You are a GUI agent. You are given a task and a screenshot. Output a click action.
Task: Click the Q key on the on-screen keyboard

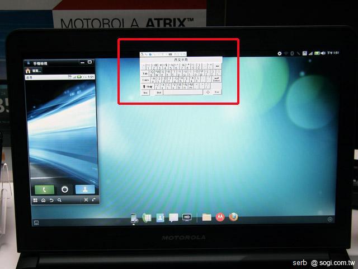[x=152, y=73]
